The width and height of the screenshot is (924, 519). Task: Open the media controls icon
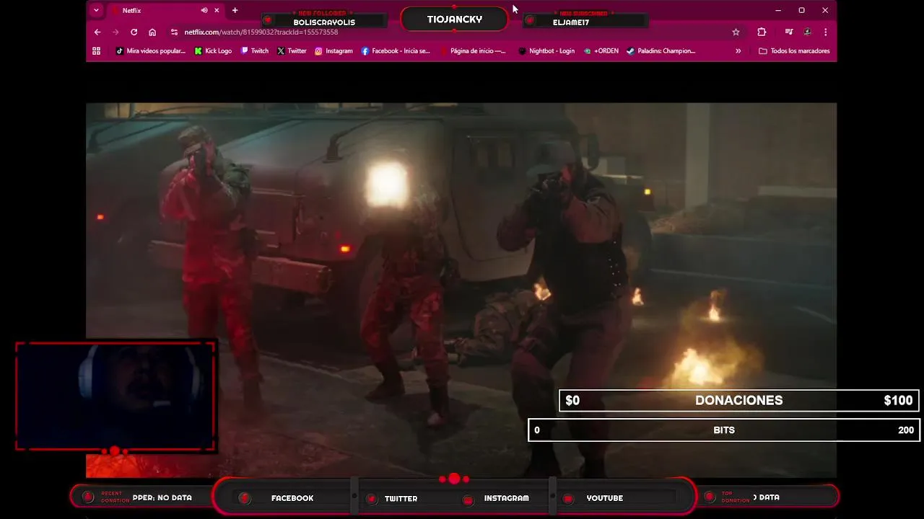pos(789,32)
